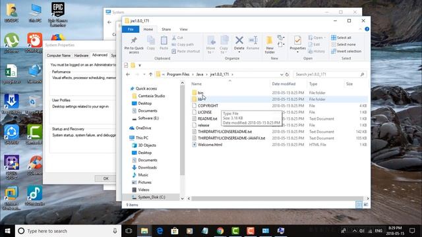Viewport: 422px width, 237px height.
Task: Select Downloads in navigation pane
Action: (147, 167)
